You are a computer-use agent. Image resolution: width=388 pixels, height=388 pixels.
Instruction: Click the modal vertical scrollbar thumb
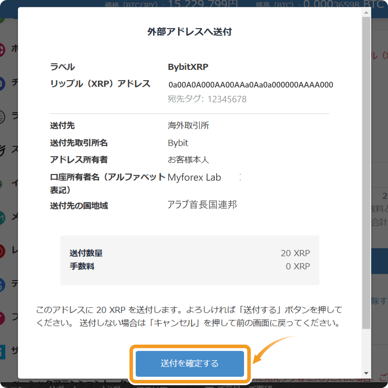(x=366, y=173)
